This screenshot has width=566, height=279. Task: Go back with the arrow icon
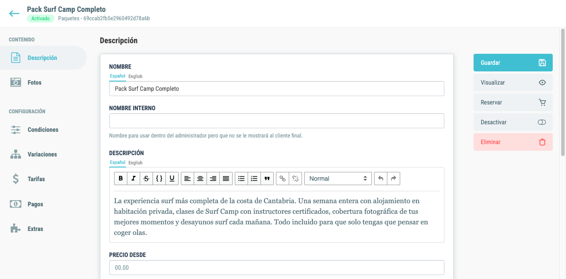click(x=14, y=14)
